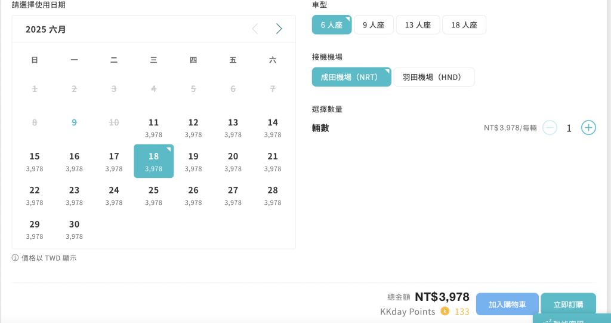This screenshot has width=611, height=323.
Task: Click the KKday Points label
Action: point(408,312)
